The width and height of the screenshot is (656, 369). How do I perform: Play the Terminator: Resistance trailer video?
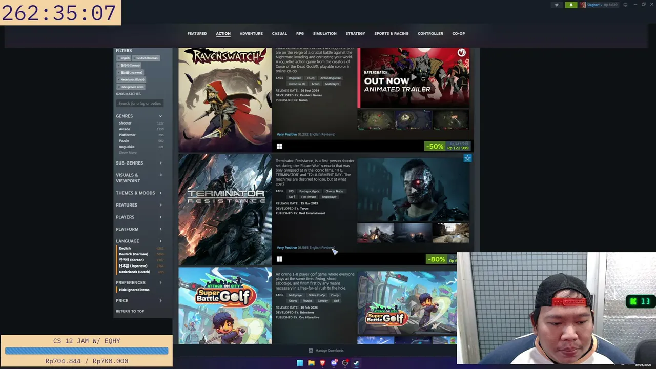click(x=413, y=190)
